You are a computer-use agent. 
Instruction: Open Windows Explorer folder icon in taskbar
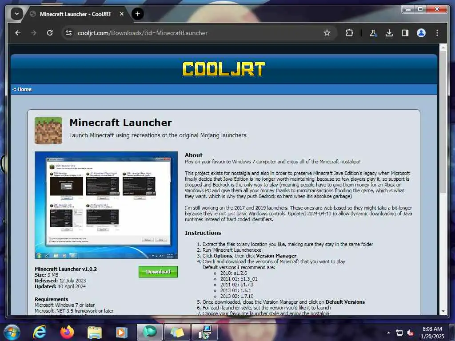pyautogui.click(x=95, y=333)
